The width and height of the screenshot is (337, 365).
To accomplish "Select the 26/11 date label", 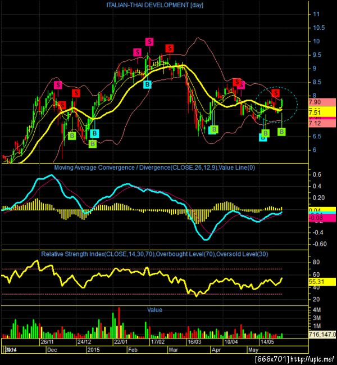I will pos(47,342).
